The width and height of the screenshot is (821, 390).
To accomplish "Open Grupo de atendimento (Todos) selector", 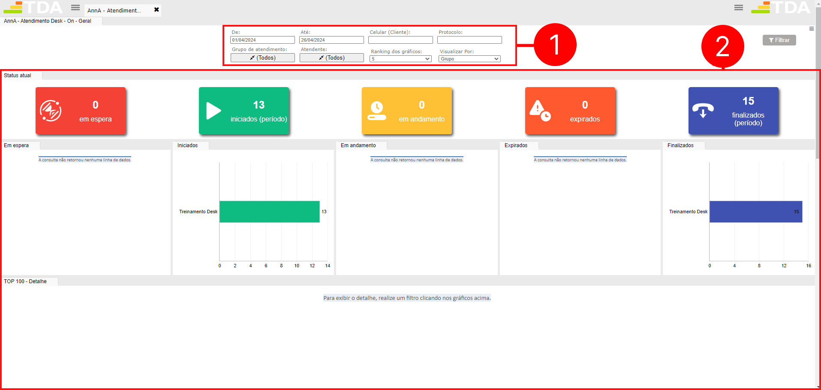I will [x=262, y=57].
